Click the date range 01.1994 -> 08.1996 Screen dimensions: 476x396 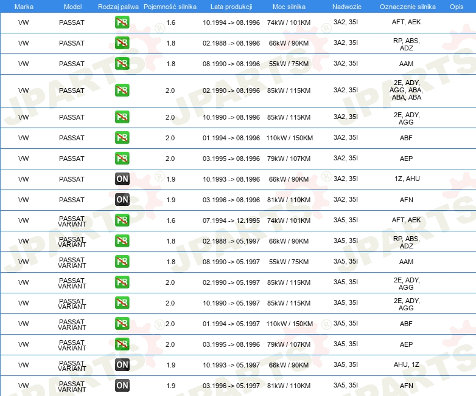tap(231, 138)
